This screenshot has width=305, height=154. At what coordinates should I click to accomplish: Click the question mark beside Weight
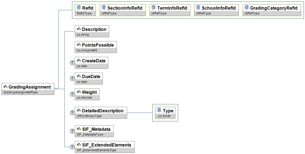(x=72, y=94)
